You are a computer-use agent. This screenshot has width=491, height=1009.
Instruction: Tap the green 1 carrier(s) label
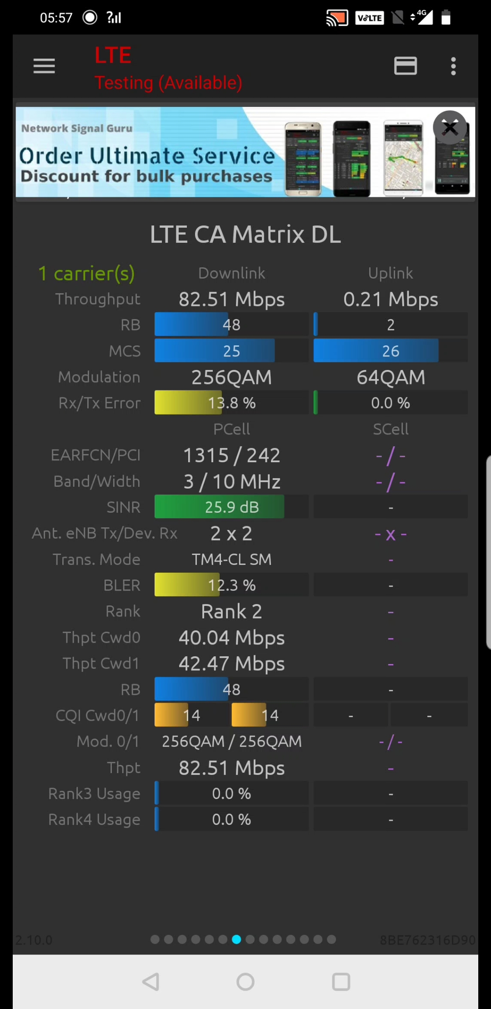(86, 274)
